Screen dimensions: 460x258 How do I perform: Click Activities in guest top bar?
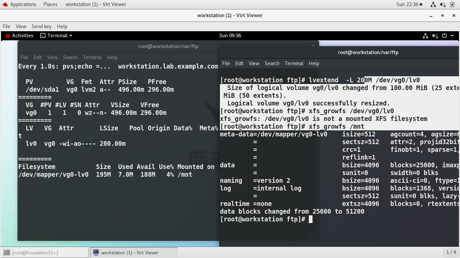click(23, 36)
